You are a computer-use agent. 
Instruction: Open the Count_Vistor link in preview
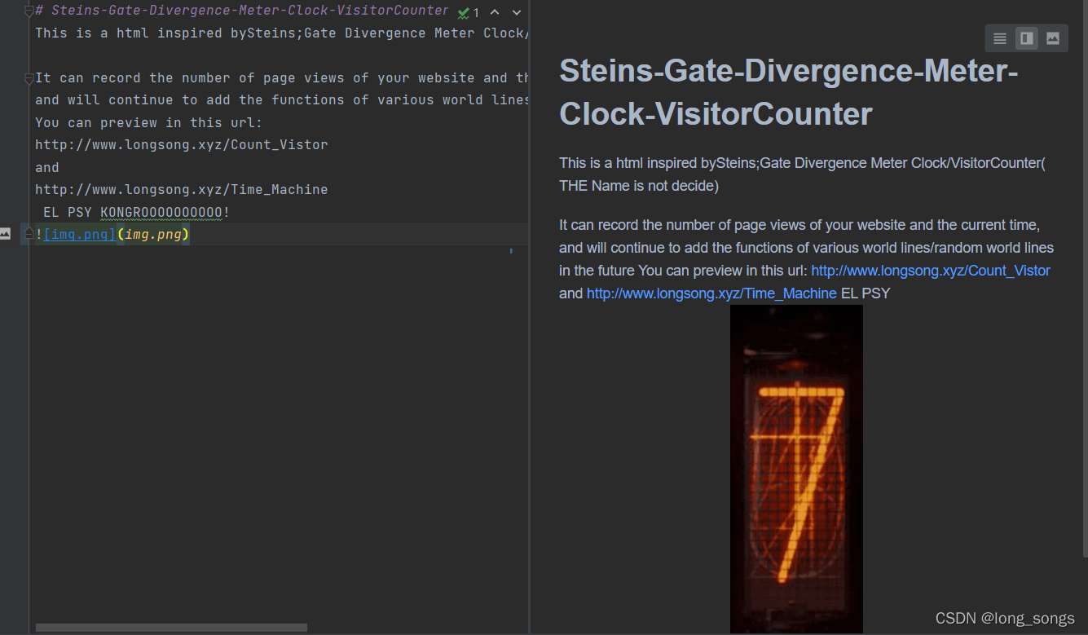pos(931,271)
